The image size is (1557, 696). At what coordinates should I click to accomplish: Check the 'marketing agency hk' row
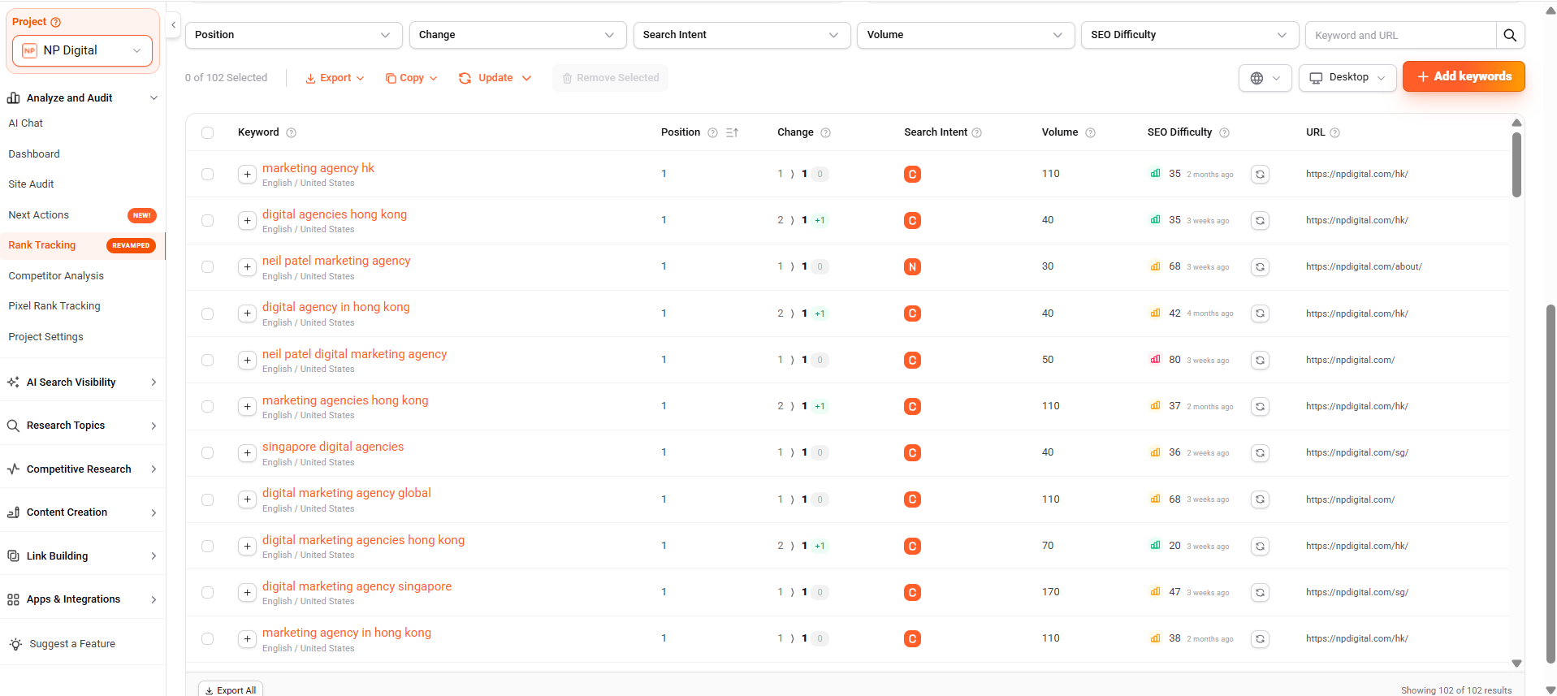208,175
